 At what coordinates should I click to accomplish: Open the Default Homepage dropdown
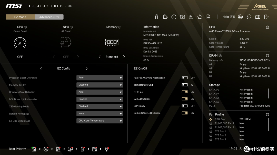[100, 113]
